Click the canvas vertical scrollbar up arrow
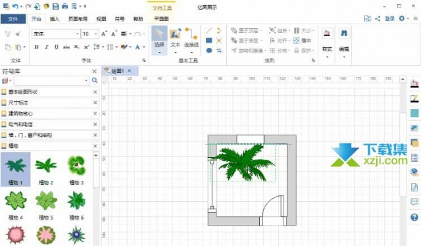Screen dimensions: 421x246 pos(403,79)
